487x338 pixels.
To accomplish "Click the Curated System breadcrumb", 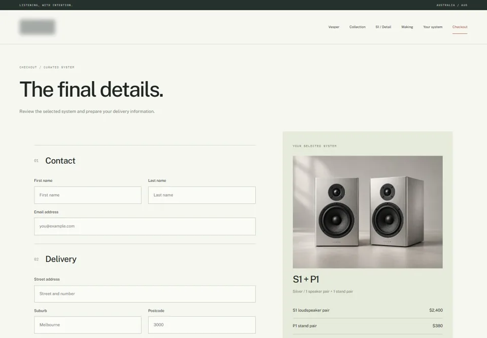I will click(x=59, y=67).
